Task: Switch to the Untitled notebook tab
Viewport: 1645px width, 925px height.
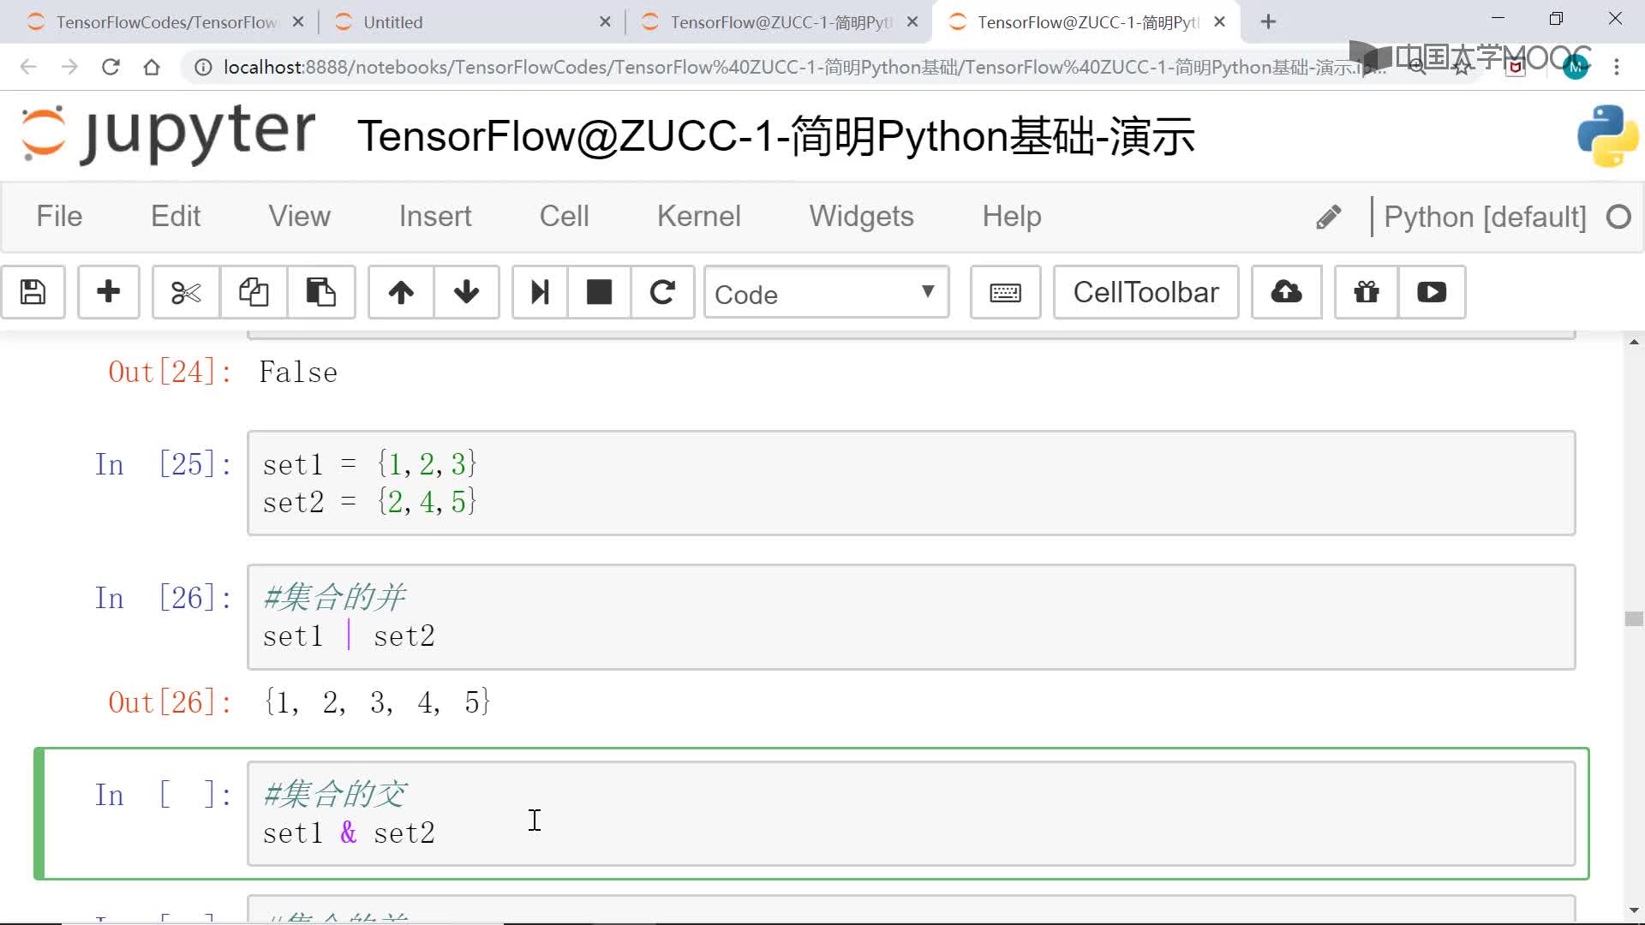Action: point(394,22)
